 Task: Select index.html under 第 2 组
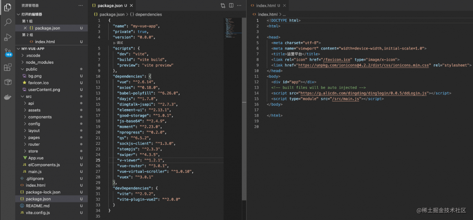tap(51, 42)
